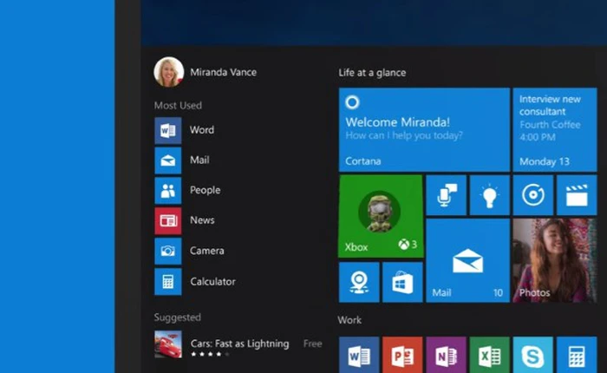Screen dimensions: 607x373
Task: Open the purple OneNote tile
Action: click(x=446, y=355)
